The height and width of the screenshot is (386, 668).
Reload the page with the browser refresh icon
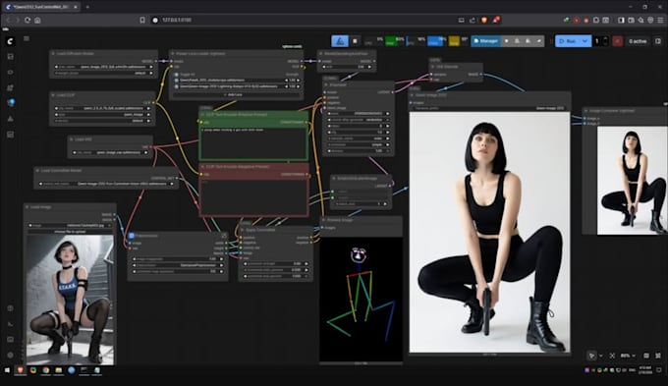click(28, 20)
